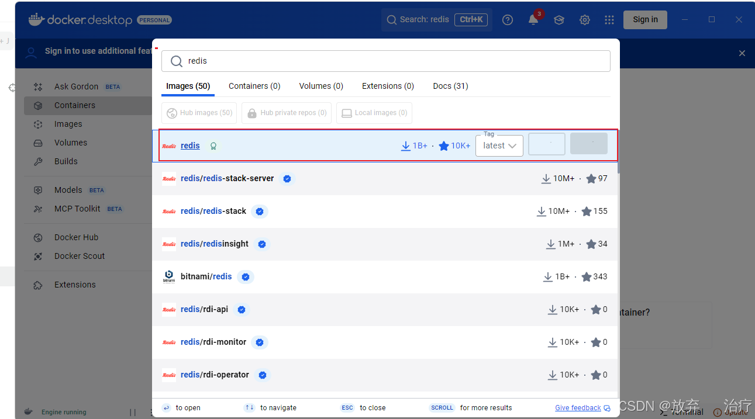755x419 pixels.
Task: Open Docker Scout in the sidebar
Action: [x=80, y=256]
